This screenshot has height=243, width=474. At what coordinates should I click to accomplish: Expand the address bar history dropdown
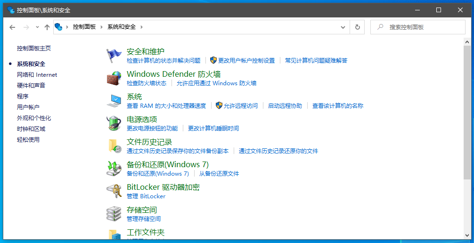click(343, 27)
